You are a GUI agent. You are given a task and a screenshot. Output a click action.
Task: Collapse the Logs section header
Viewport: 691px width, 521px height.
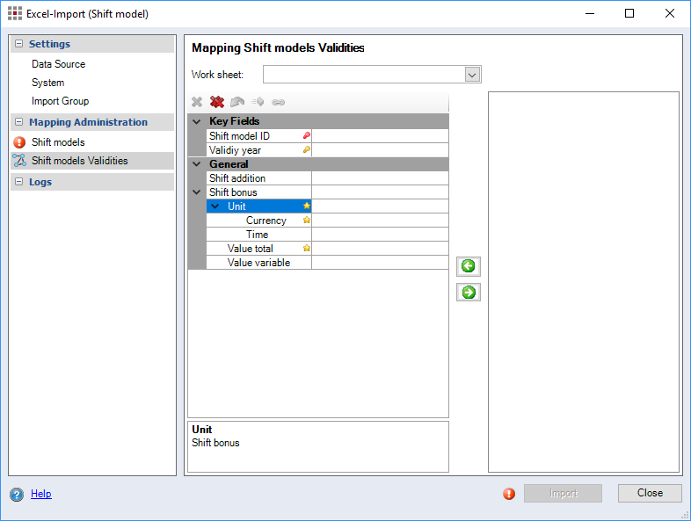point(19,182)
